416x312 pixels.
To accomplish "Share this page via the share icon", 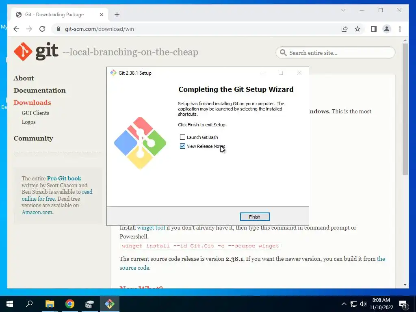I will [344, 29].
